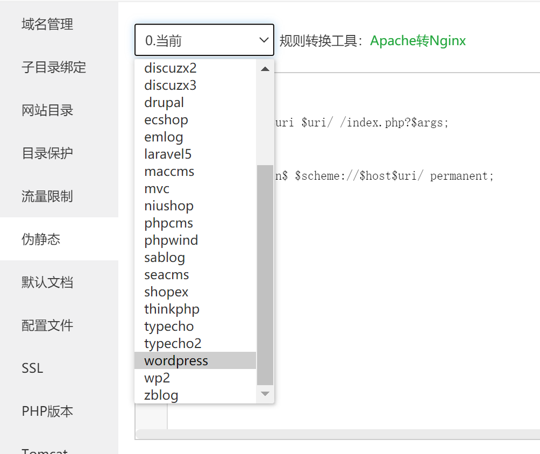Open the 0.当前 rewrite rule dropdown

click(x=204, y=40)
